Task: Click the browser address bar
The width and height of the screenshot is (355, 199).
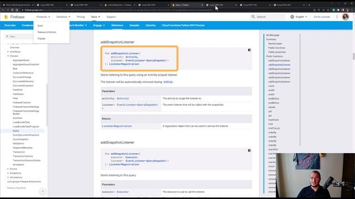Action: point(118,10)
